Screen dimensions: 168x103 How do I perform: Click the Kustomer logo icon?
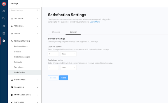4,4
